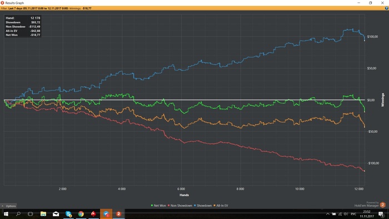The height and width of the screenshot is (219, 389).
Task: Switch to Telegram on the taskbar
Action: [x=106, y=214]
